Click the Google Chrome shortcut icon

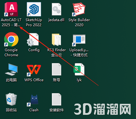pos(11,39)
